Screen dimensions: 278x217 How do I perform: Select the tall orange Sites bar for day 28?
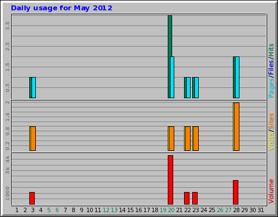[237, 126]
